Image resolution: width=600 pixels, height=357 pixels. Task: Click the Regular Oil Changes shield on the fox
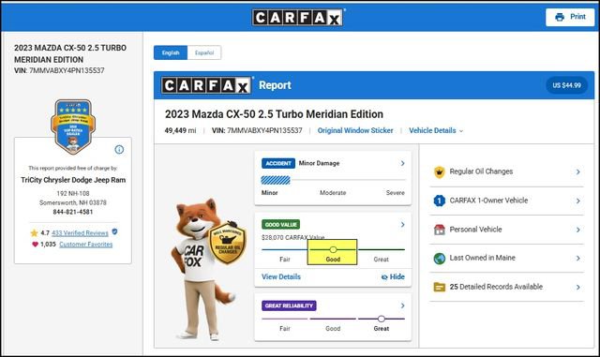(x=227, y=243)
